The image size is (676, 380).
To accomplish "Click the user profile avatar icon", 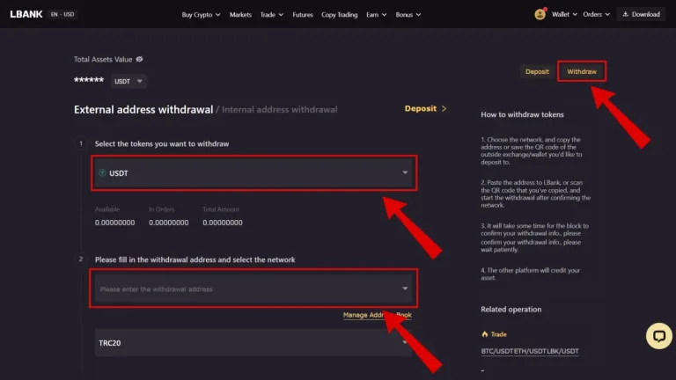I will click(x=540, y=14).
